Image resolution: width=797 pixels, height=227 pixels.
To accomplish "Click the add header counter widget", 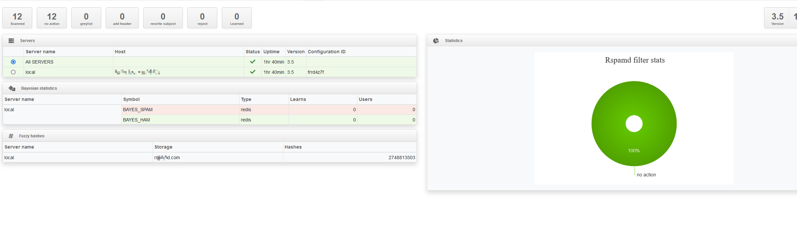I will [x=122, y=18].
